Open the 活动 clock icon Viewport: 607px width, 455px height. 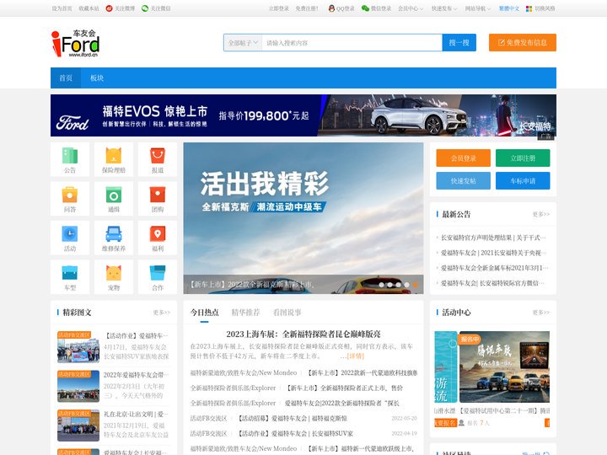[x=70, y=233]
